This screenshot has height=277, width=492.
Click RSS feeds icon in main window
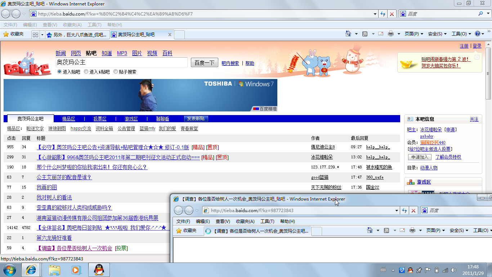(x=365, y=34)
